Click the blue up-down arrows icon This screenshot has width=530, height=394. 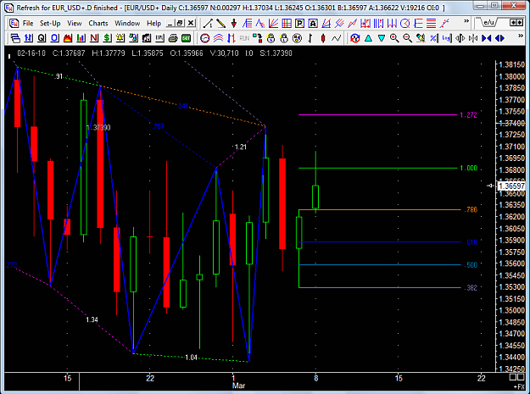(28, 38)
